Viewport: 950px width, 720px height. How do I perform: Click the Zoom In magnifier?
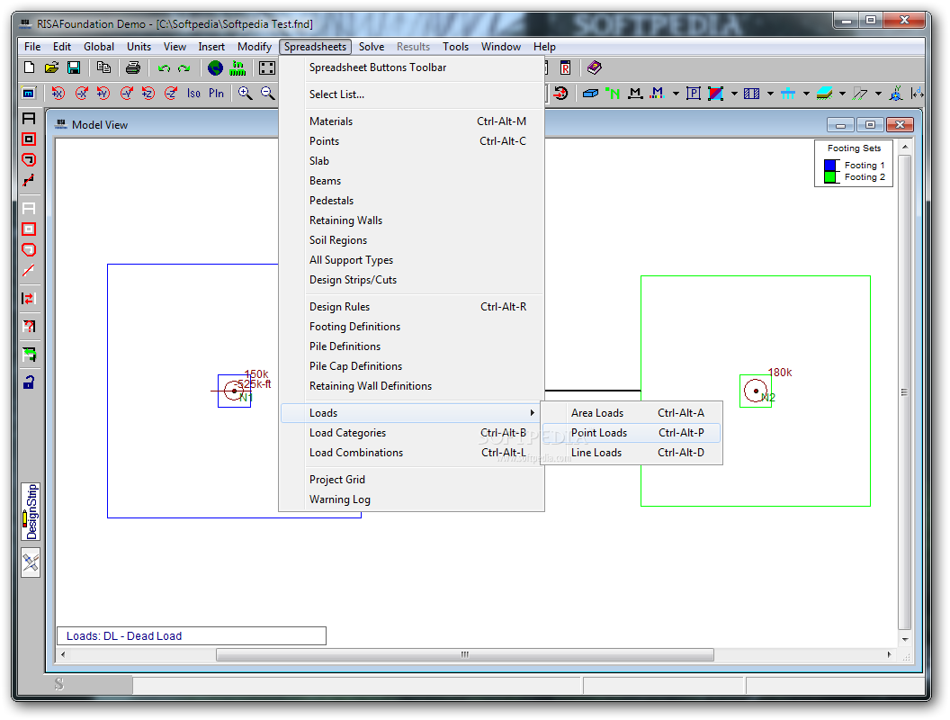click(x=246, y=94)
